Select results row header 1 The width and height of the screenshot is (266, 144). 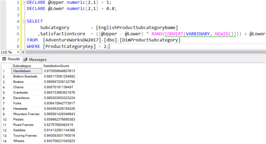[6, 71]
